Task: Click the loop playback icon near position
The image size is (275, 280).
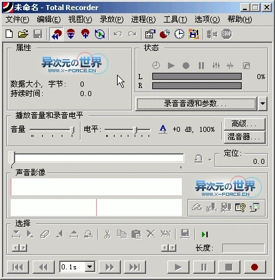Action: coord(198,159)
